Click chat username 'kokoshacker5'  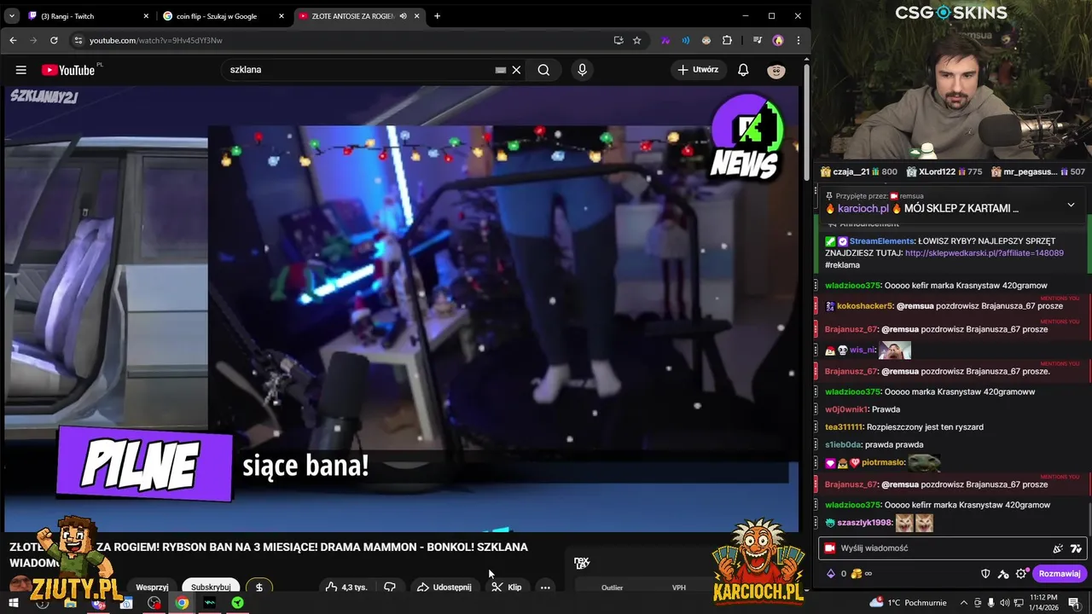[x=864, y=306]
